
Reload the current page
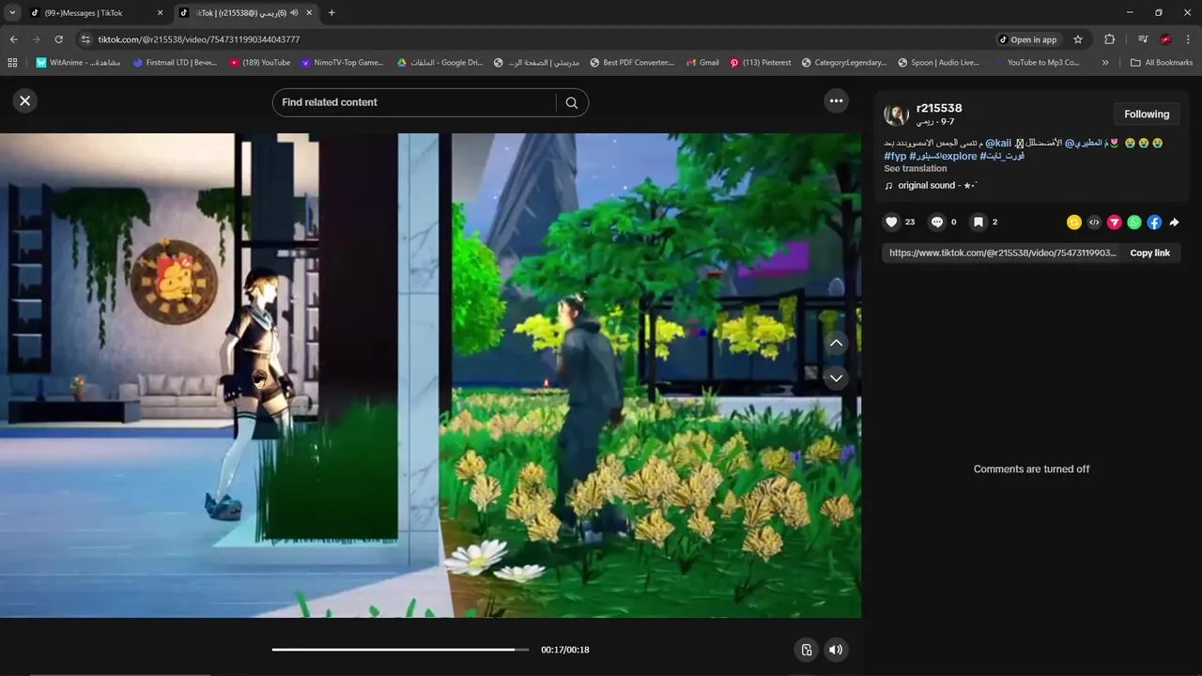[58, 39]
